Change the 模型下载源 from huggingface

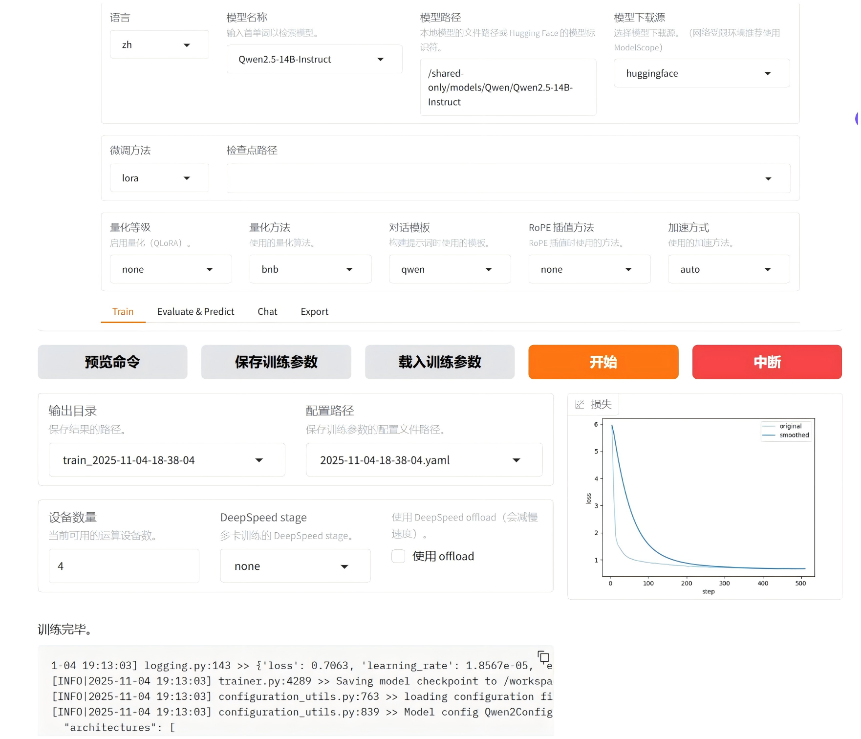[701, 73]
